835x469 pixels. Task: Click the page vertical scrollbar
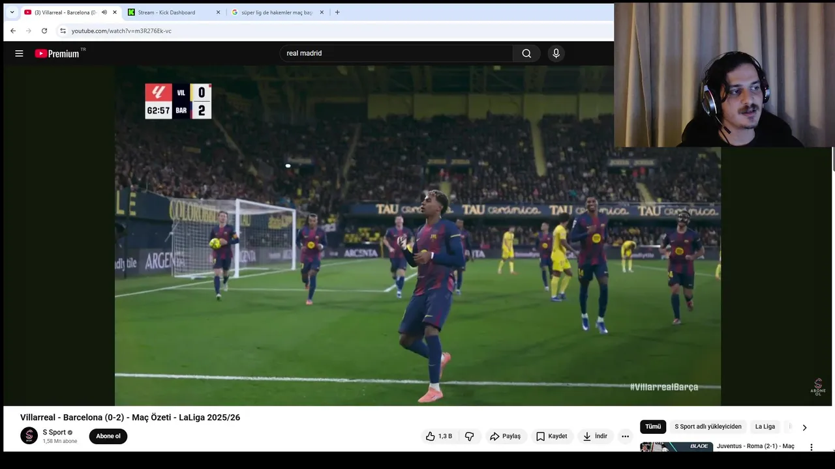(833, 160)
